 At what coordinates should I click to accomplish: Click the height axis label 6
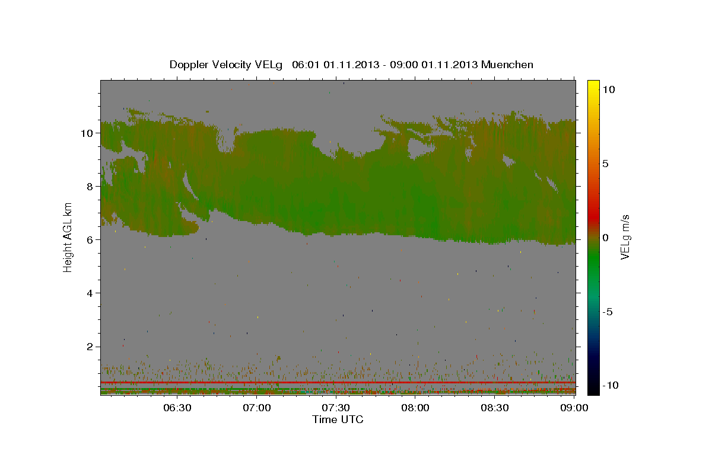pos(89,239)
